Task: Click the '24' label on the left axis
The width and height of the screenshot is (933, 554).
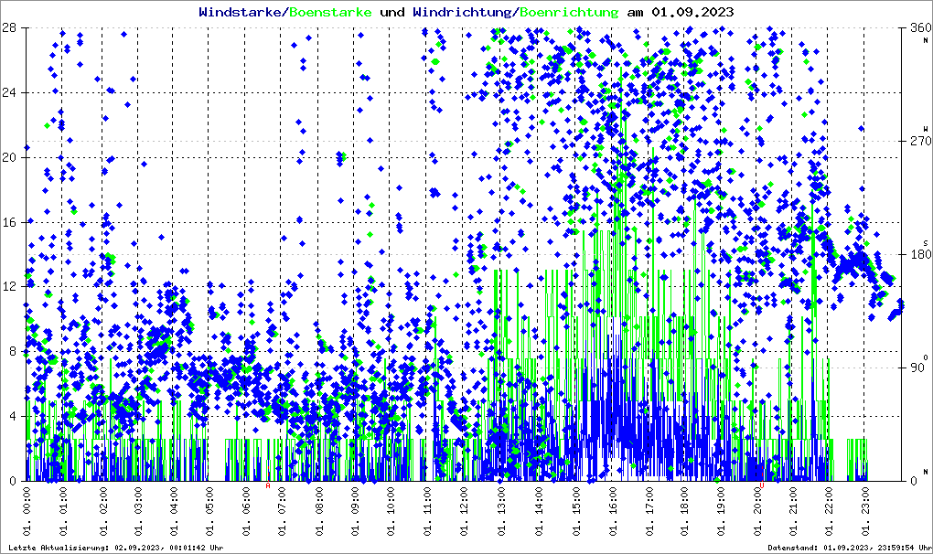Action: click(x=7, y=92)
